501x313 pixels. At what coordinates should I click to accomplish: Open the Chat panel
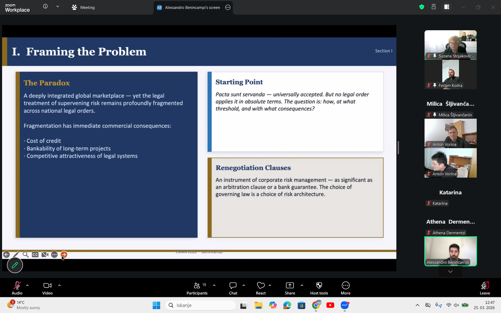click(233, 288)
